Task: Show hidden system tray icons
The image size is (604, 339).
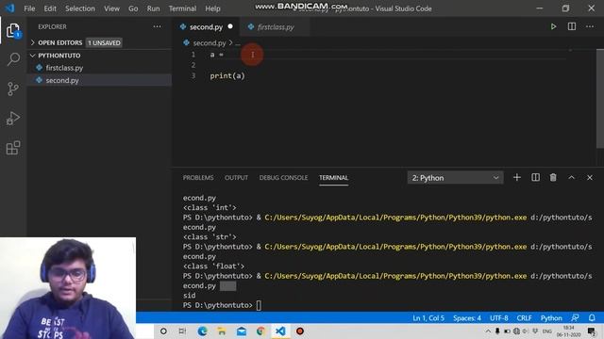Action: coord(488,331)
